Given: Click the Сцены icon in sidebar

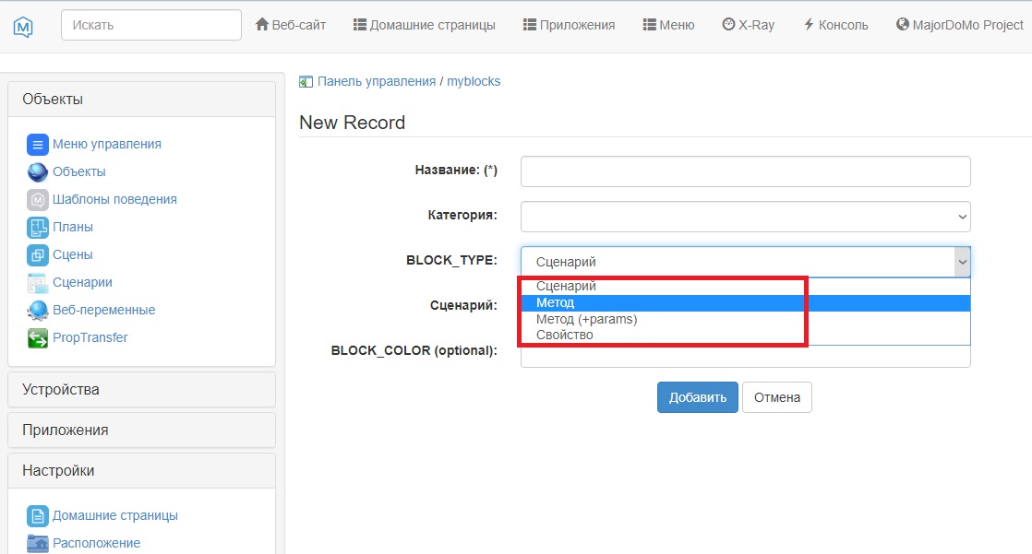Looking at the screenshot, I should pos(37,255).
